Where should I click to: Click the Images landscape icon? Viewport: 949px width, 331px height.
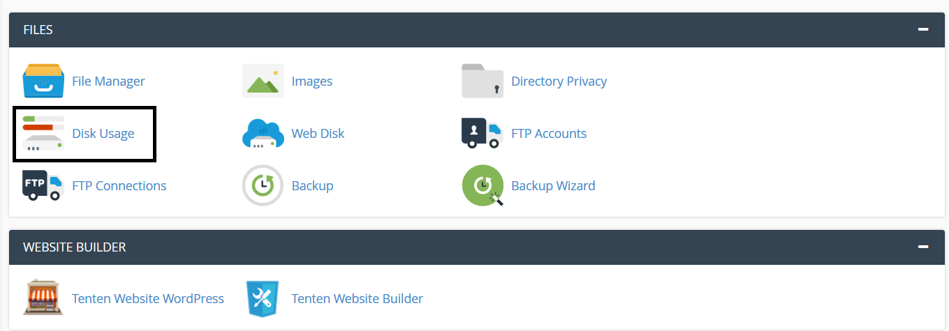[263, 81]
